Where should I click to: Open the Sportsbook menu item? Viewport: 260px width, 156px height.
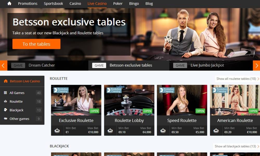click(x=53, y=4)
